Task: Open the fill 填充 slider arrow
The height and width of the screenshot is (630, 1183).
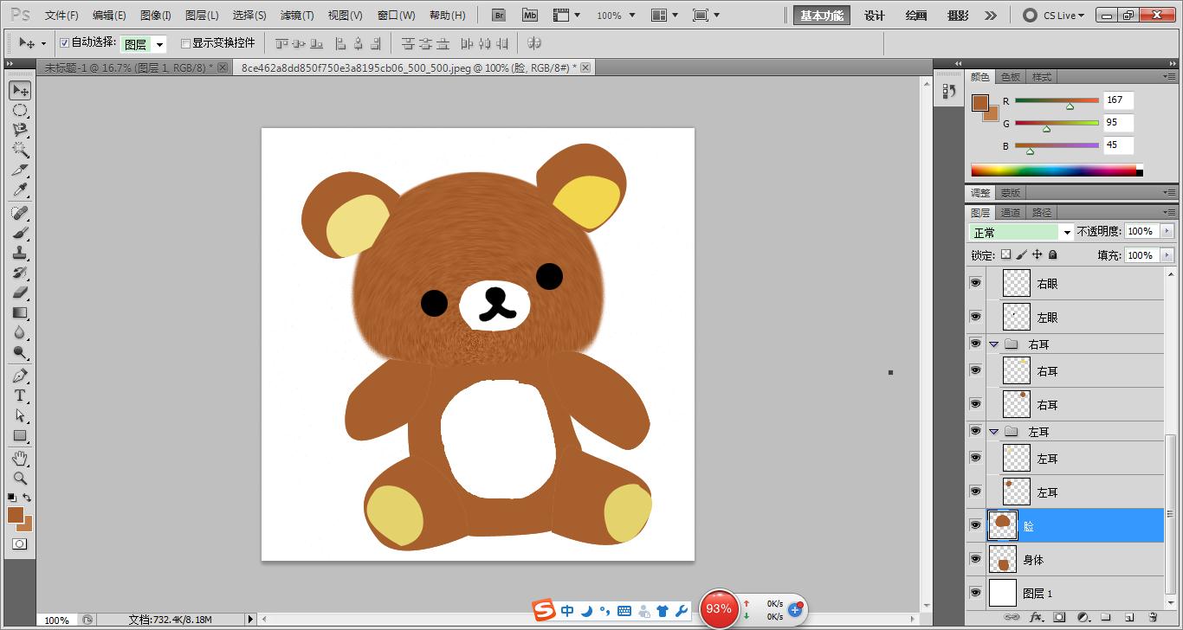Action: click(1167, 255)
